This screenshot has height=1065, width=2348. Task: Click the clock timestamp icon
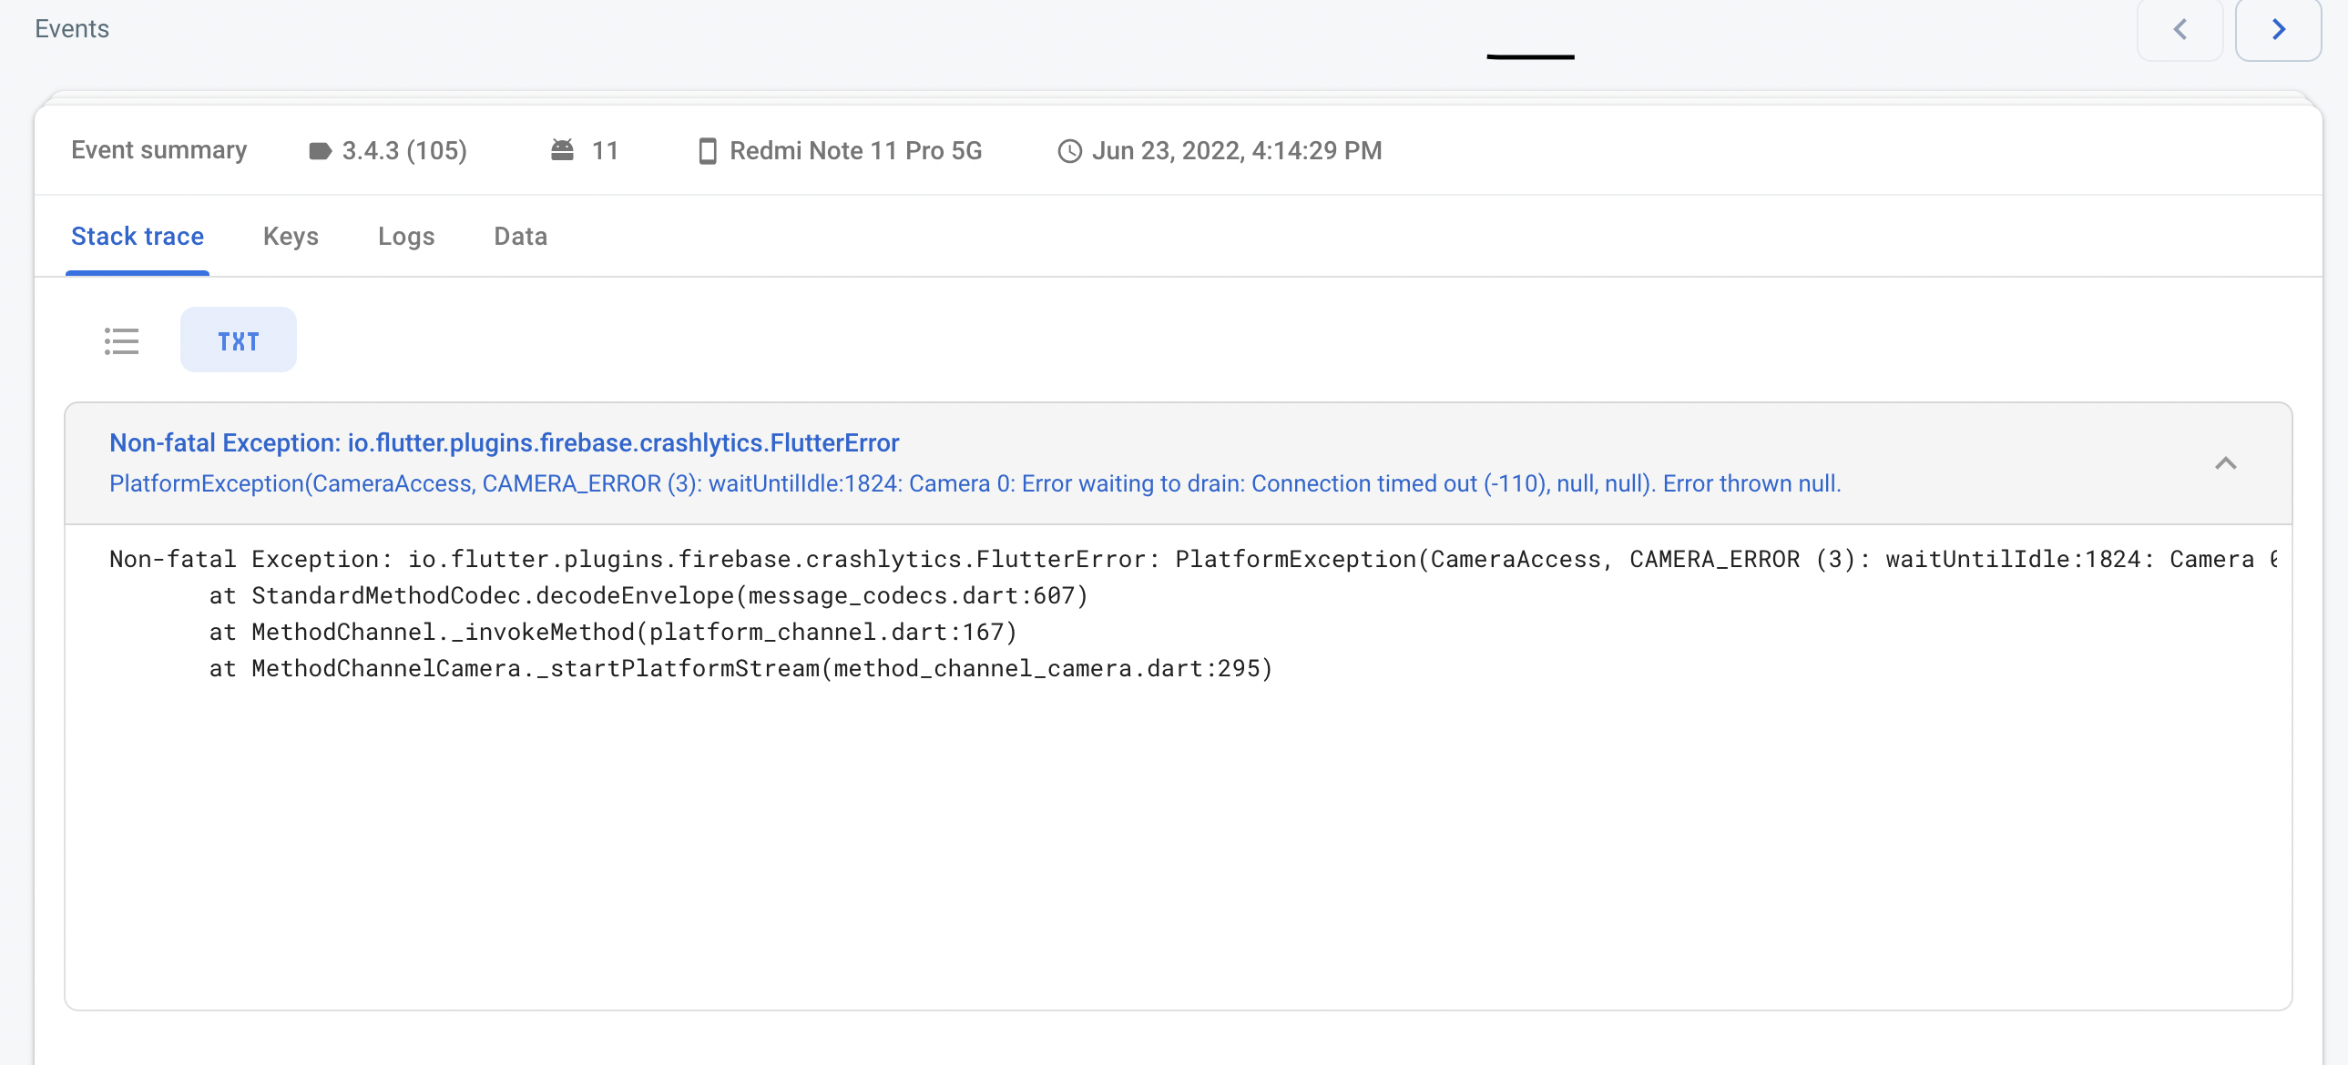click(1069, 151)
